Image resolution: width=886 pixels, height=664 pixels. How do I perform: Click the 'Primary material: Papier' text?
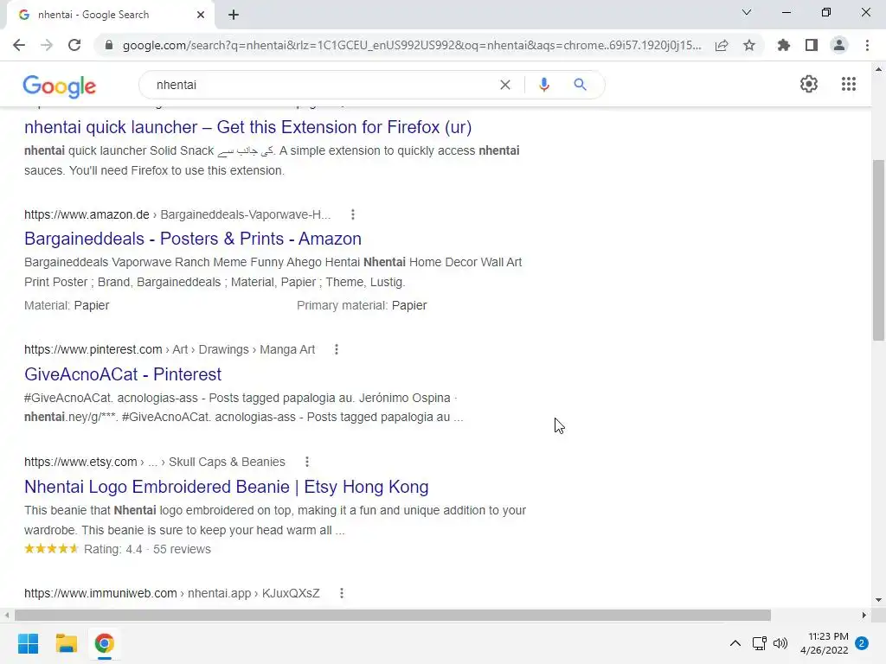[362, 305]
